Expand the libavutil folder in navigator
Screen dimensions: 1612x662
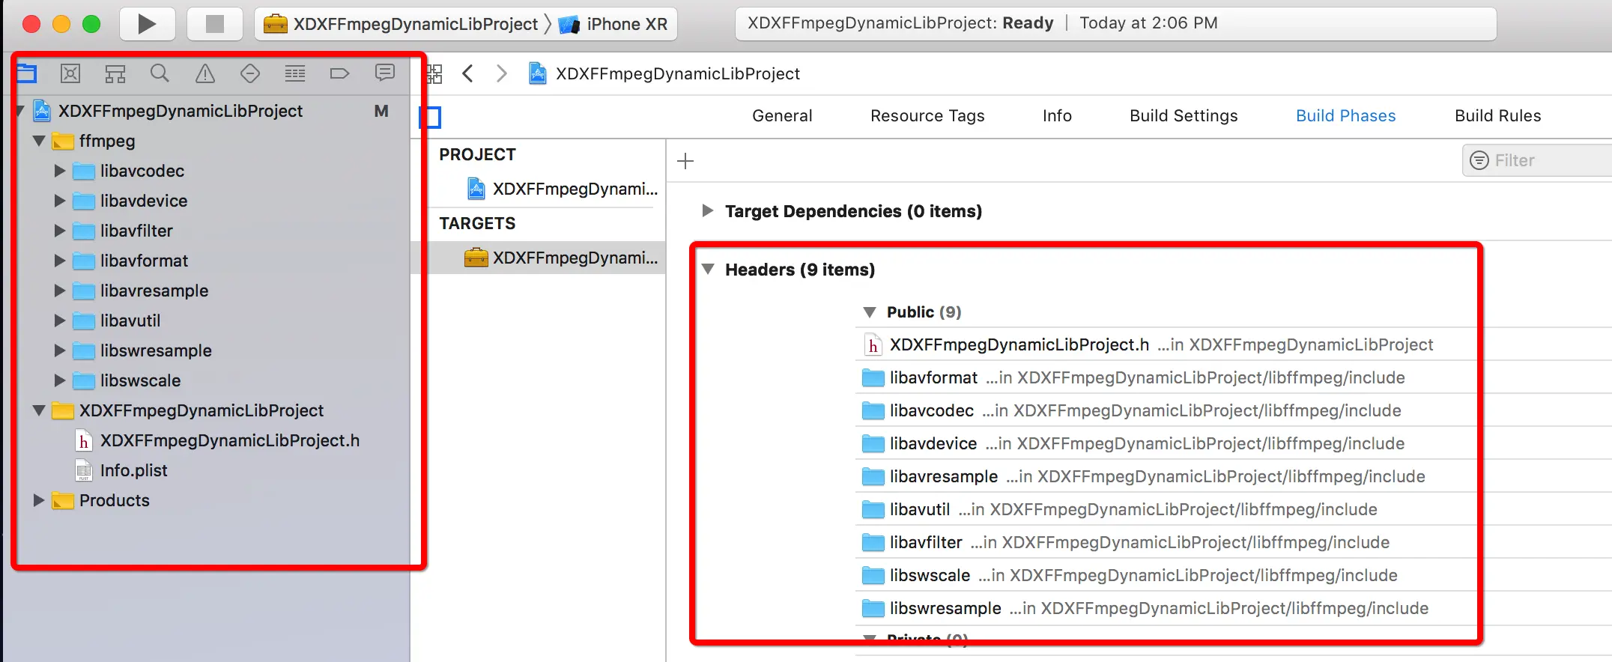coord(60,321)
